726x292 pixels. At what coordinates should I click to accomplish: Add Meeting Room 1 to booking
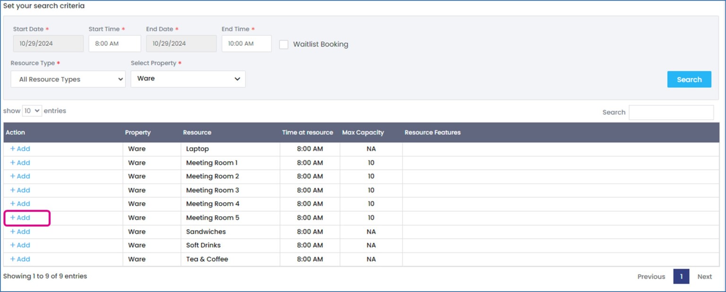pyautogui.click(x=20, y=163)
